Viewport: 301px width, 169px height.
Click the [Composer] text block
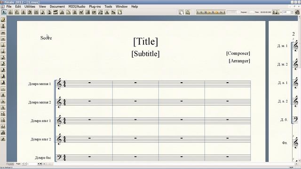(238, 53)
